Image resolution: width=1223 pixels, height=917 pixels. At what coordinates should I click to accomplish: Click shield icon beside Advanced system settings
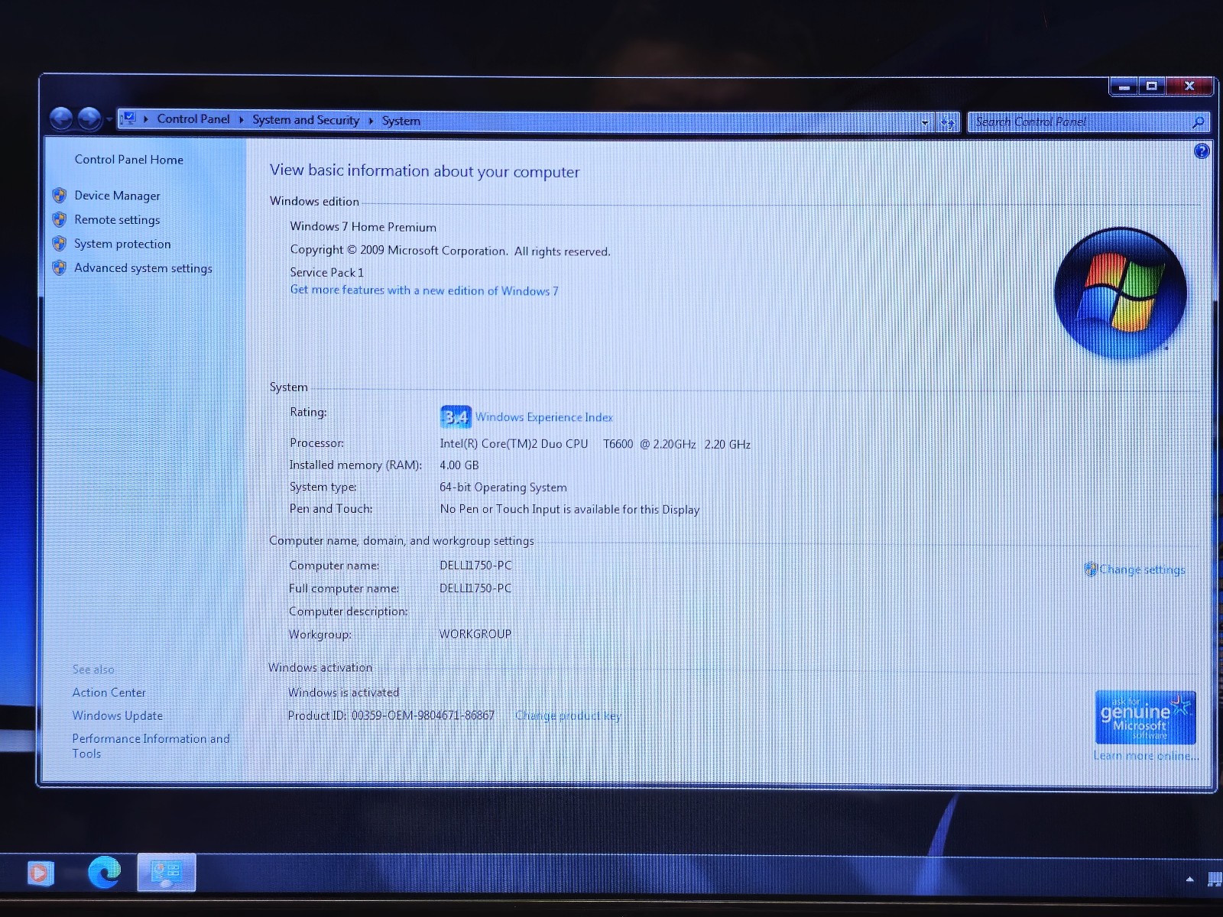click(x=60, y=267)
